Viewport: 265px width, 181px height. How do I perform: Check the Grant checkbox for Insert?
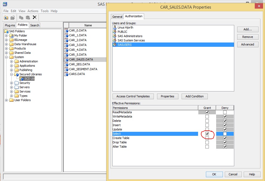(207, 125)
